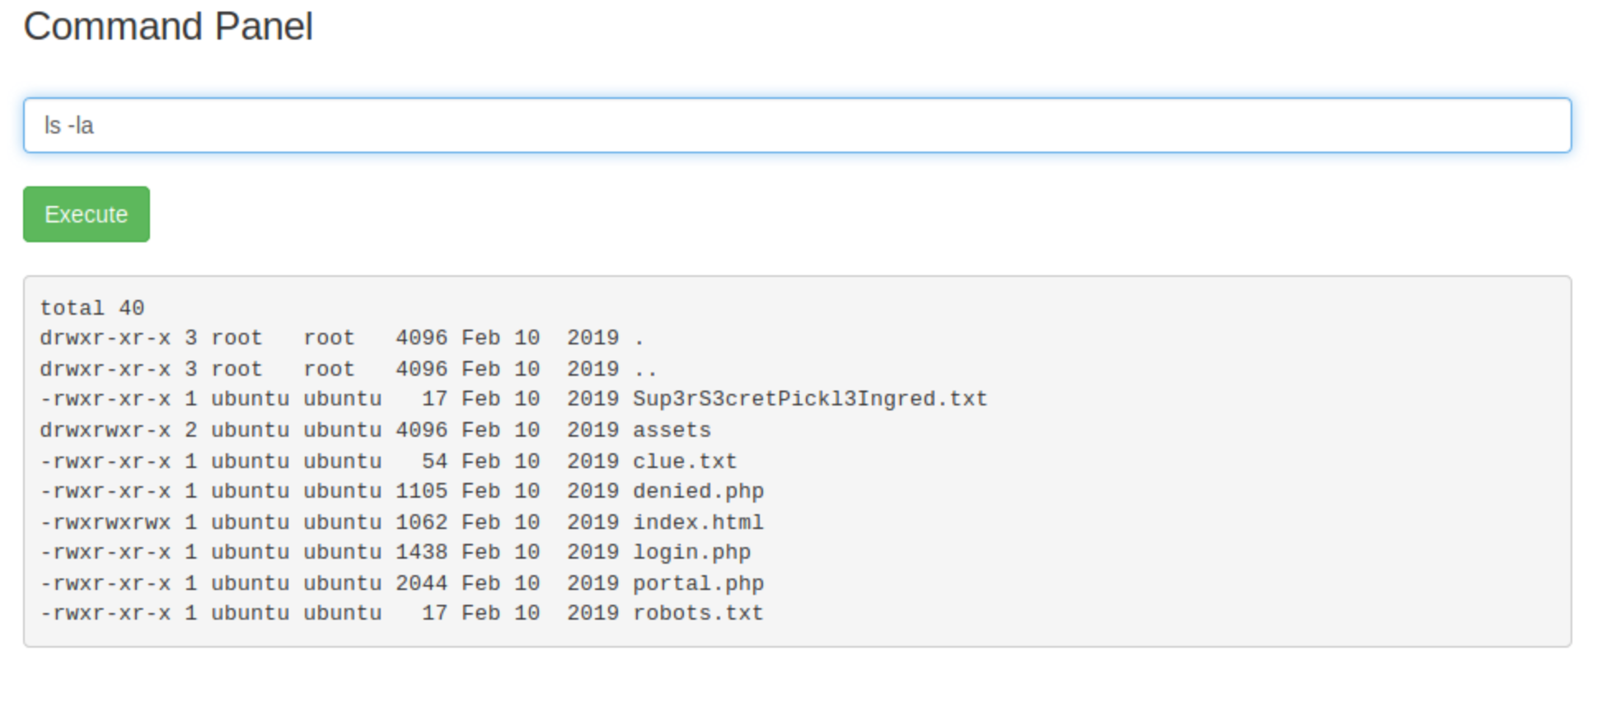Click the clue.txt filename in output
The image size is (1597, 707).
[684, 461]
